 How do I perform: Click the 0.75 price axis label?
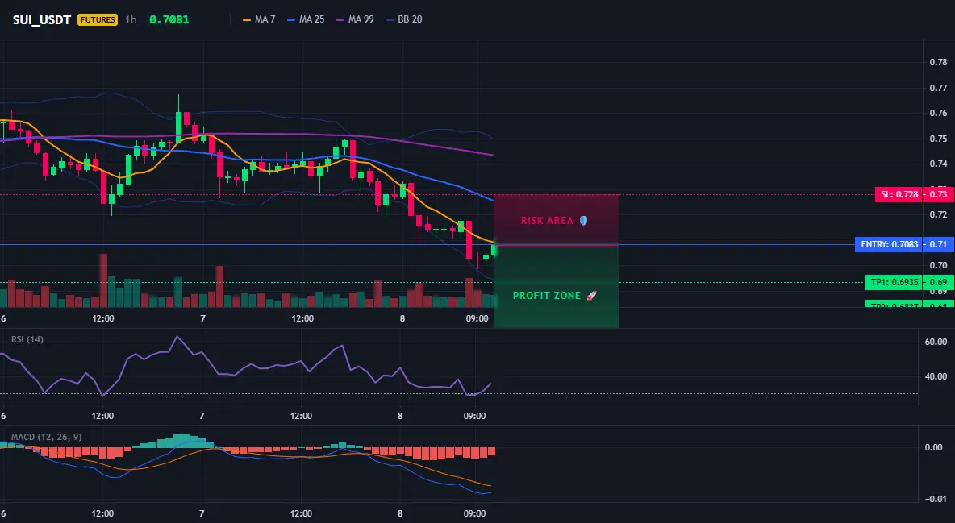[x=938, y=139]
